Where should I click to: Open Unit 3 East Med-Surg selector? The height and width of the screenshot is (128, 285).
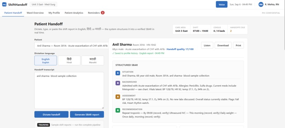point(43,4)
